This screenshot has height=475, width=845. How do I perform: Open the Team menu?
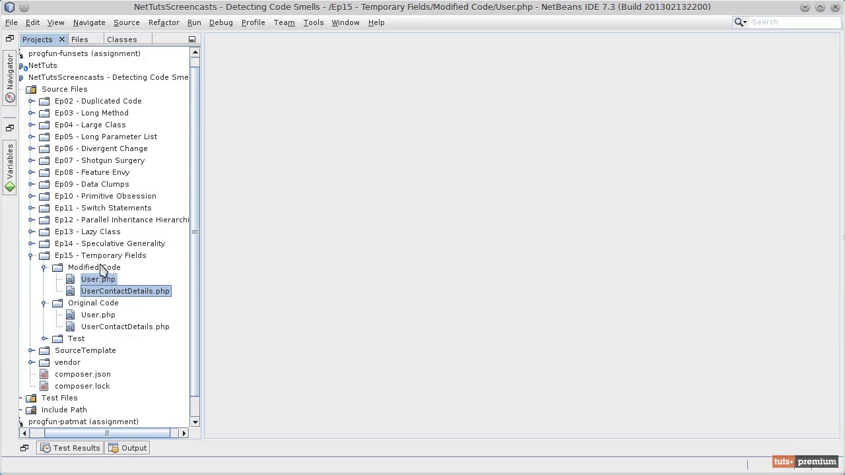pos(284,22)
